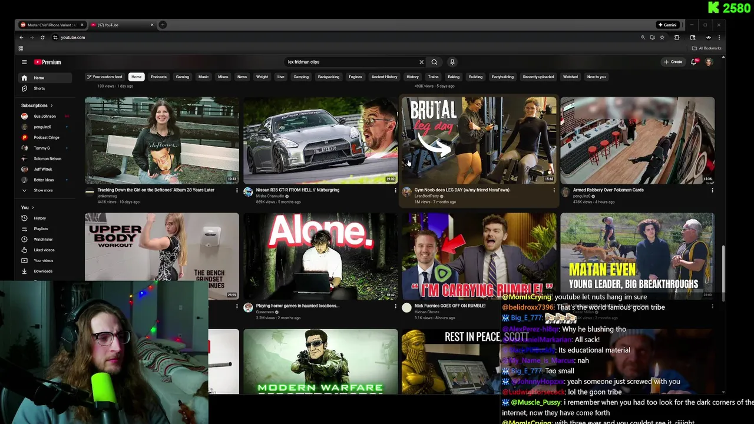Play the Alone horror games thumbnail
The height and width of the screenshot is (424, 754).
(320, 256)
